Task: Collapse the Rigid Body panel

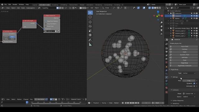Action: (x=170, y=70)
